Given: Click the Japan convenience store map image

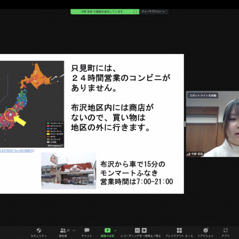Looking at the screenshot, I should point(32,104).
